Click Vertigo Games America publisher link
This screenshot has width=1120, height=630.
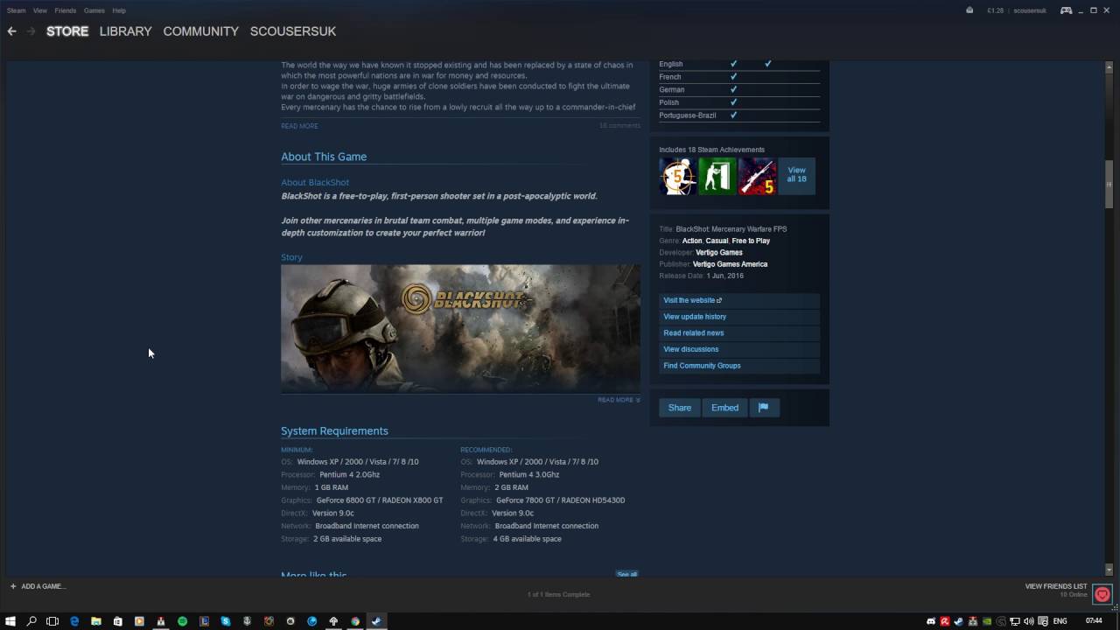pyautogui.click(x=730, y=264)
